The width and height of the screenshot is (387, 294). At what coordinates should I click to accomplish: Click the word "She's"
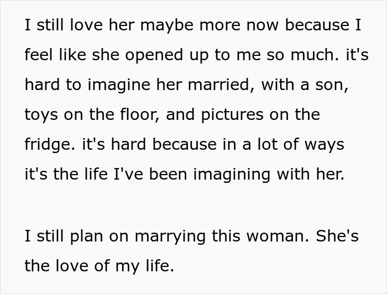(x=337, y=236)
